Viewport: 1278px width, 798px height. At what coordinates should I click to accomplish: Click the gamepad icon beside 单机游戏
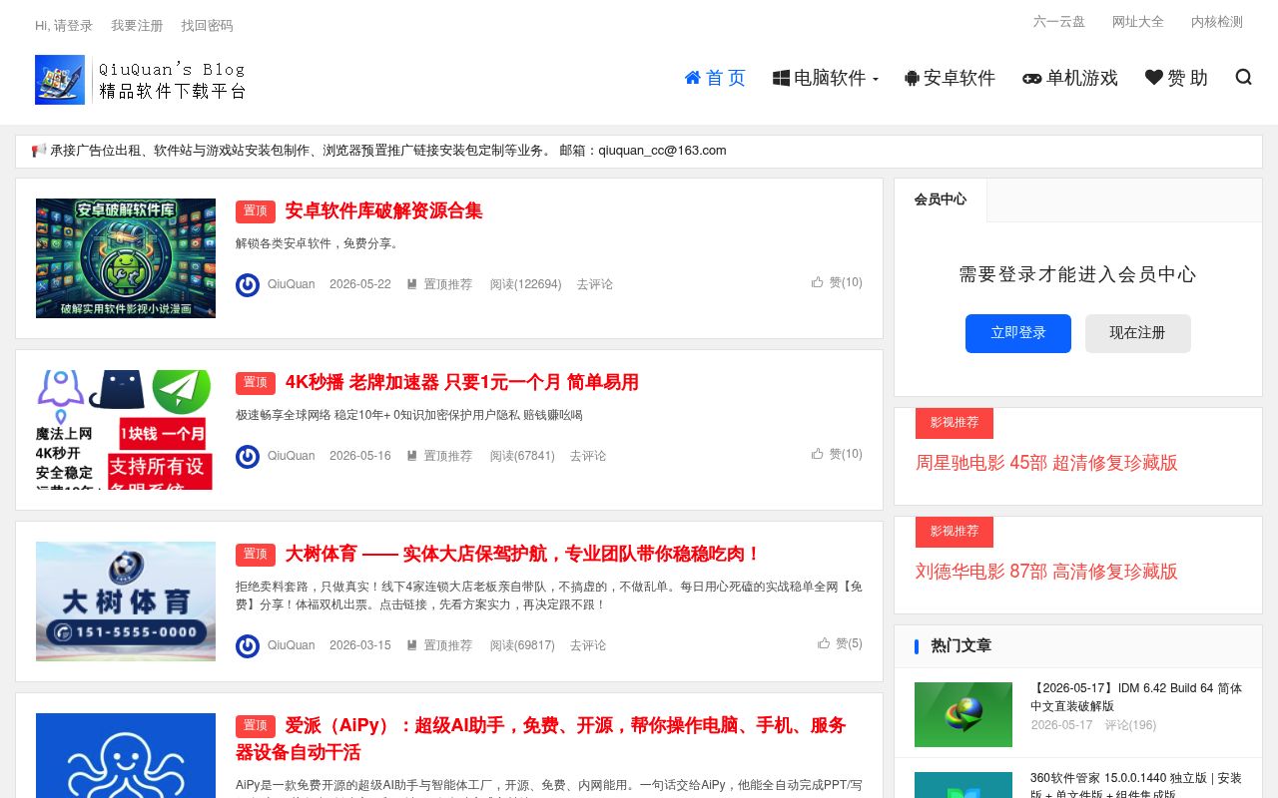point(1032,78)
